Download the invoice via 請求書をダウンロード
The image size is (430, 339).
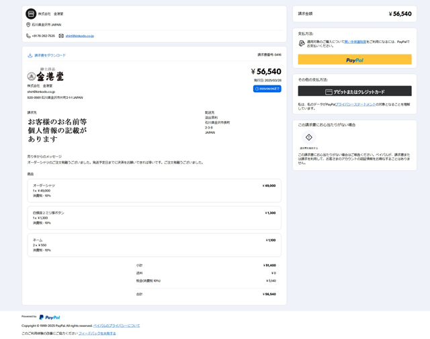[x=50, y=55]
